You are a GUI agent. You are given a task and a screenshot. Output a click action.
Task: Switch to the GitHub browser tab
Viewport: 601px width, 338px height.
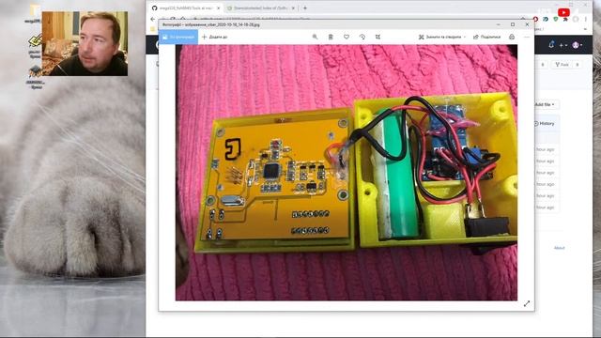(x=185, y=8)
